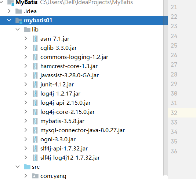Select javassist-3.28.0-GA.jar file name
Image resolution: width=196 pixels, height=179 pixels.
tap(69, 75)
